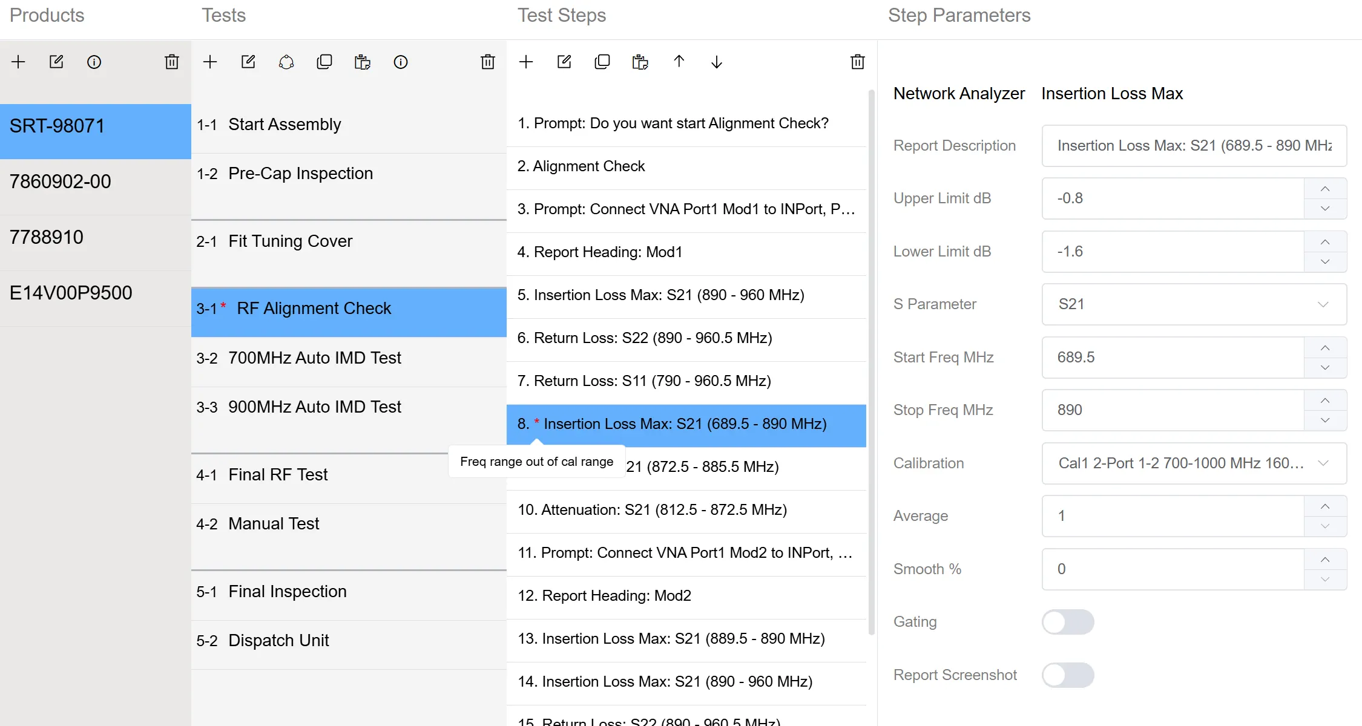Add a new test step
1362x726 pixels.
coord(526,62)
